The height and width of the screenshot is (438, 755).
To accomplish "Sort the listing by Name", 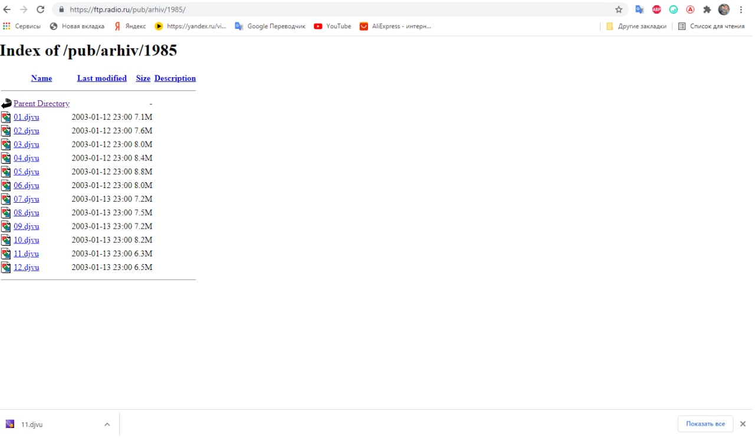I will [41, 78].
